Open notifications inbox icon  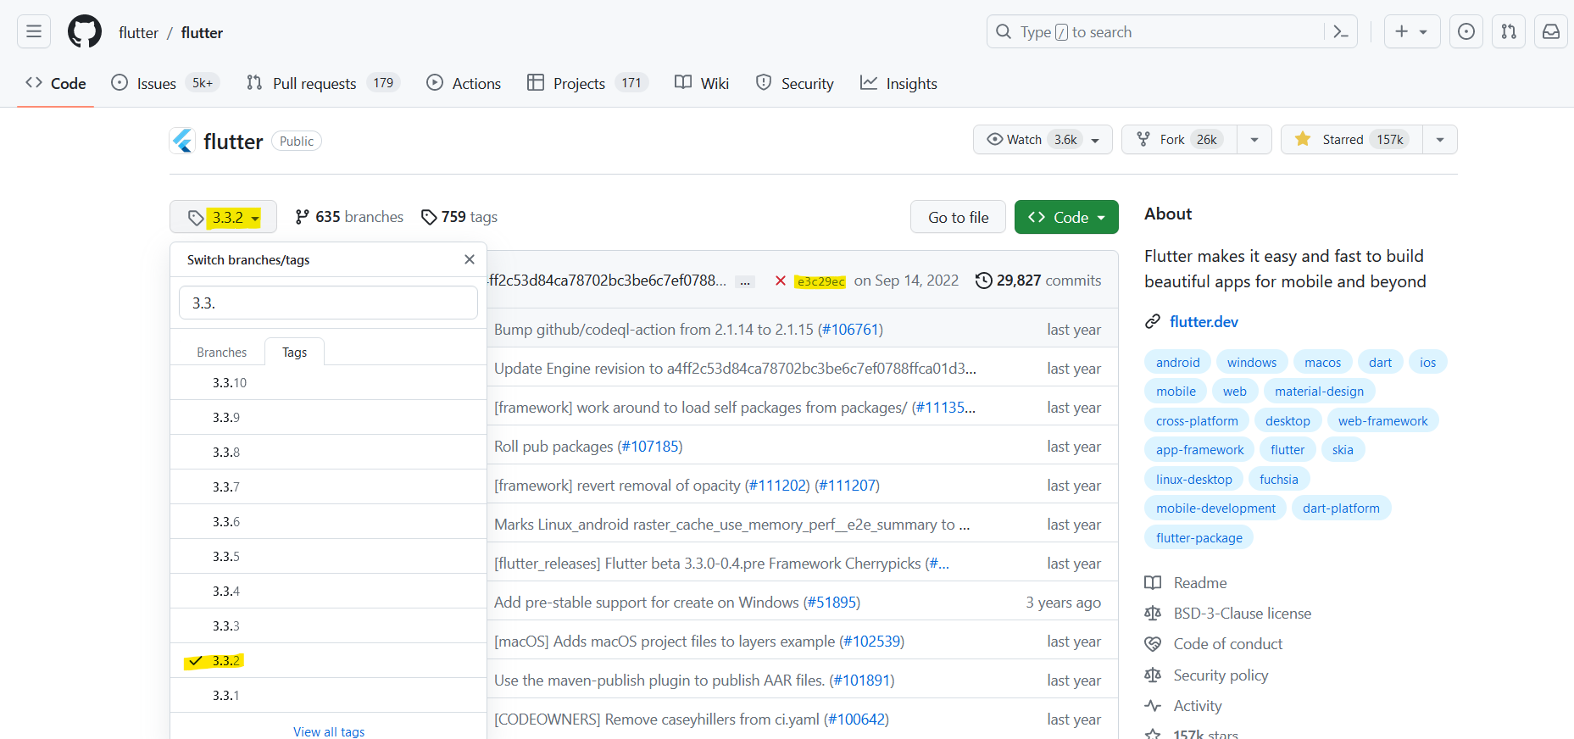(1551, 32)
